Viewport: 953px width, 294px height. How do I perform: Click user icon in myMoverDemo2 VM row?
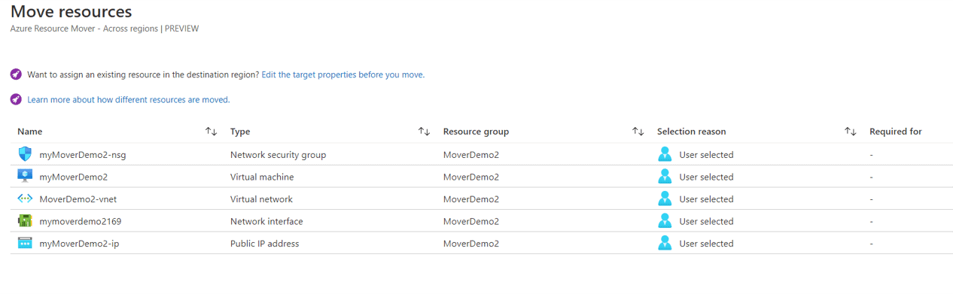point(664,177)
